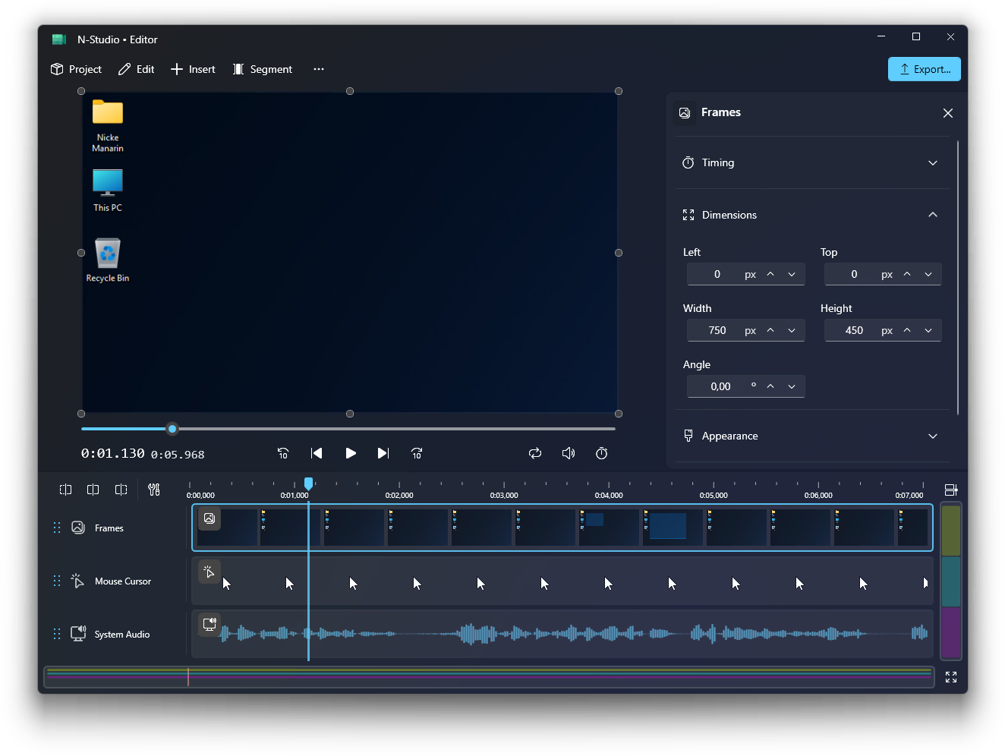
Task: Go to the previous frame
Action: click(317, 453)
